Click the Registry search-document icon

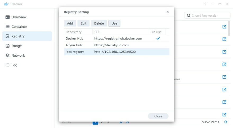coord(7,36)
